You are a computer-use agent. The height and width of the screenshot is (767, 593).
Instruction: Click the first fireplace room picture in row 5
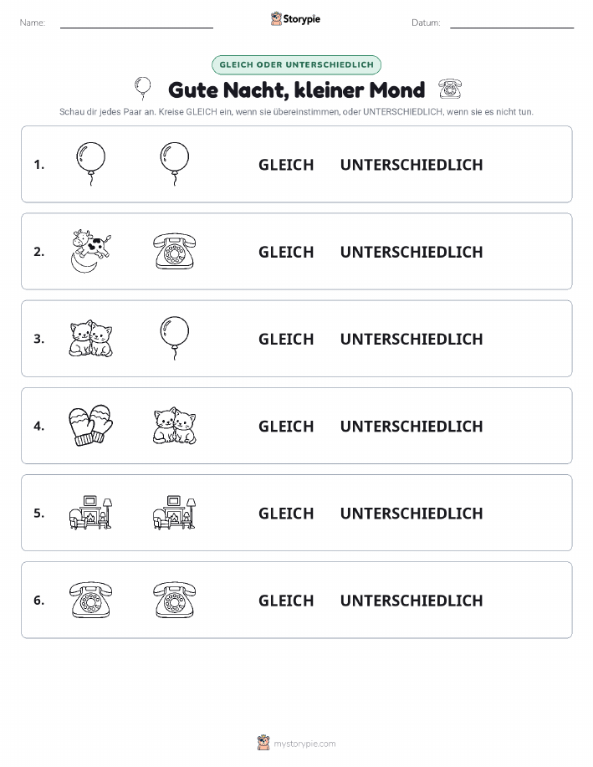(91, 512)
